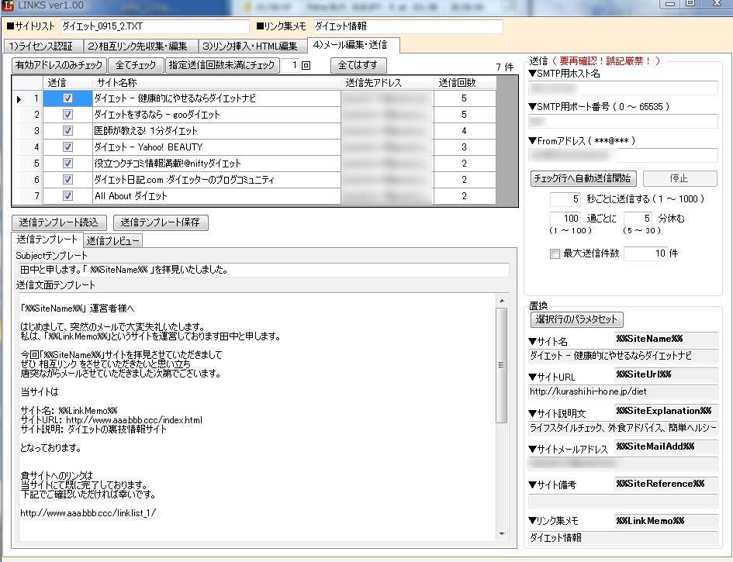Viewport: 733px width, 562px height.
Task: Click site name cell ダイエット - Yahoo! BEAUTY
Action: (x=216, y=147)
